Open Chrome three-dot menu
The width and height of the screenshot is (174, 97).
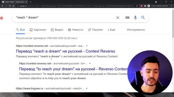click(172, 6)
